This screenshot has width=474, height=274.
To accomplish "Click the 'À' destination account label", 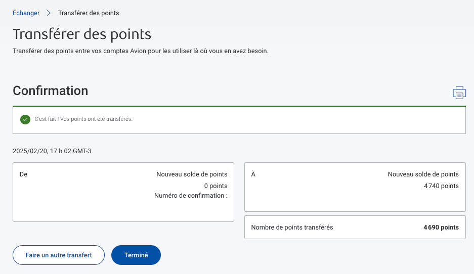I will pos(253,174).
